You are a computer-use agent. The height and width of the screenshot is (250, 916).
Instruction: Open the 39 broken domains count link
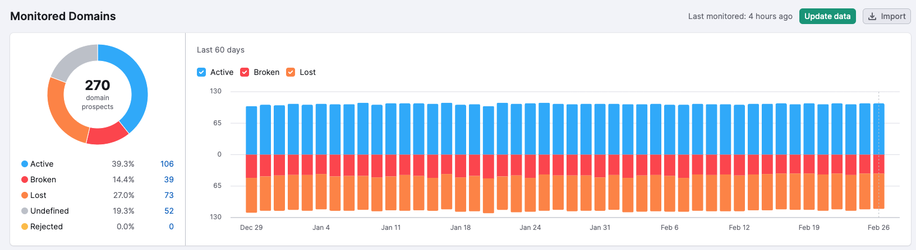point(169,180)
